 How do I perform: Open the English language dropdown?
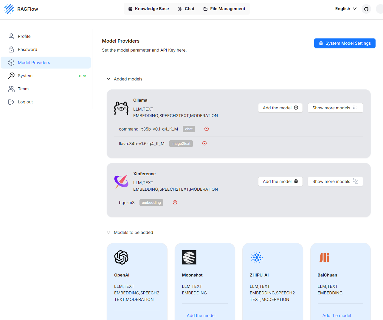coord(346,9)
